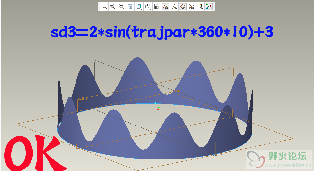Toggle datum plane display
The width and height of the screenshot is (314, 171).
tap(166, 6)
